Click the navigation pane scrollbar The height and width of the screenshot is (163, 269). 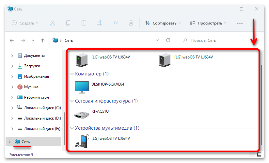click(x=64, y=129)
